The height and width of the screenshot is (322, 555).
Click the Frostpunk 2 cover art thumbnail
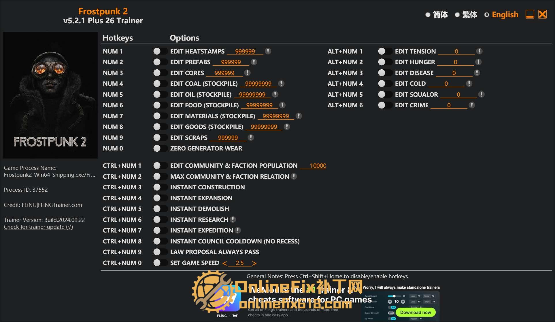[50, 95]
